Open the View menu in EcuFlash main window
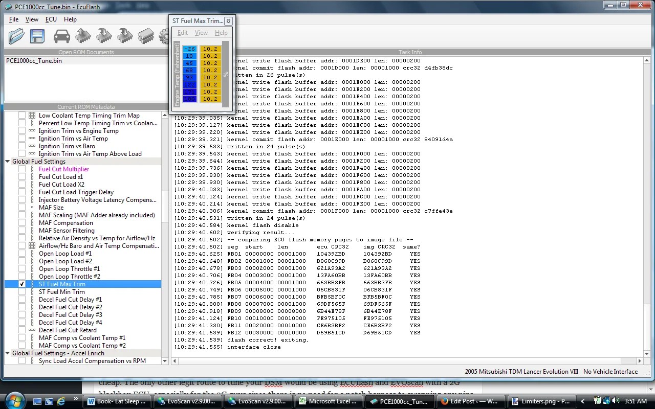Screen dimensions: 655x409 point(32,19)
